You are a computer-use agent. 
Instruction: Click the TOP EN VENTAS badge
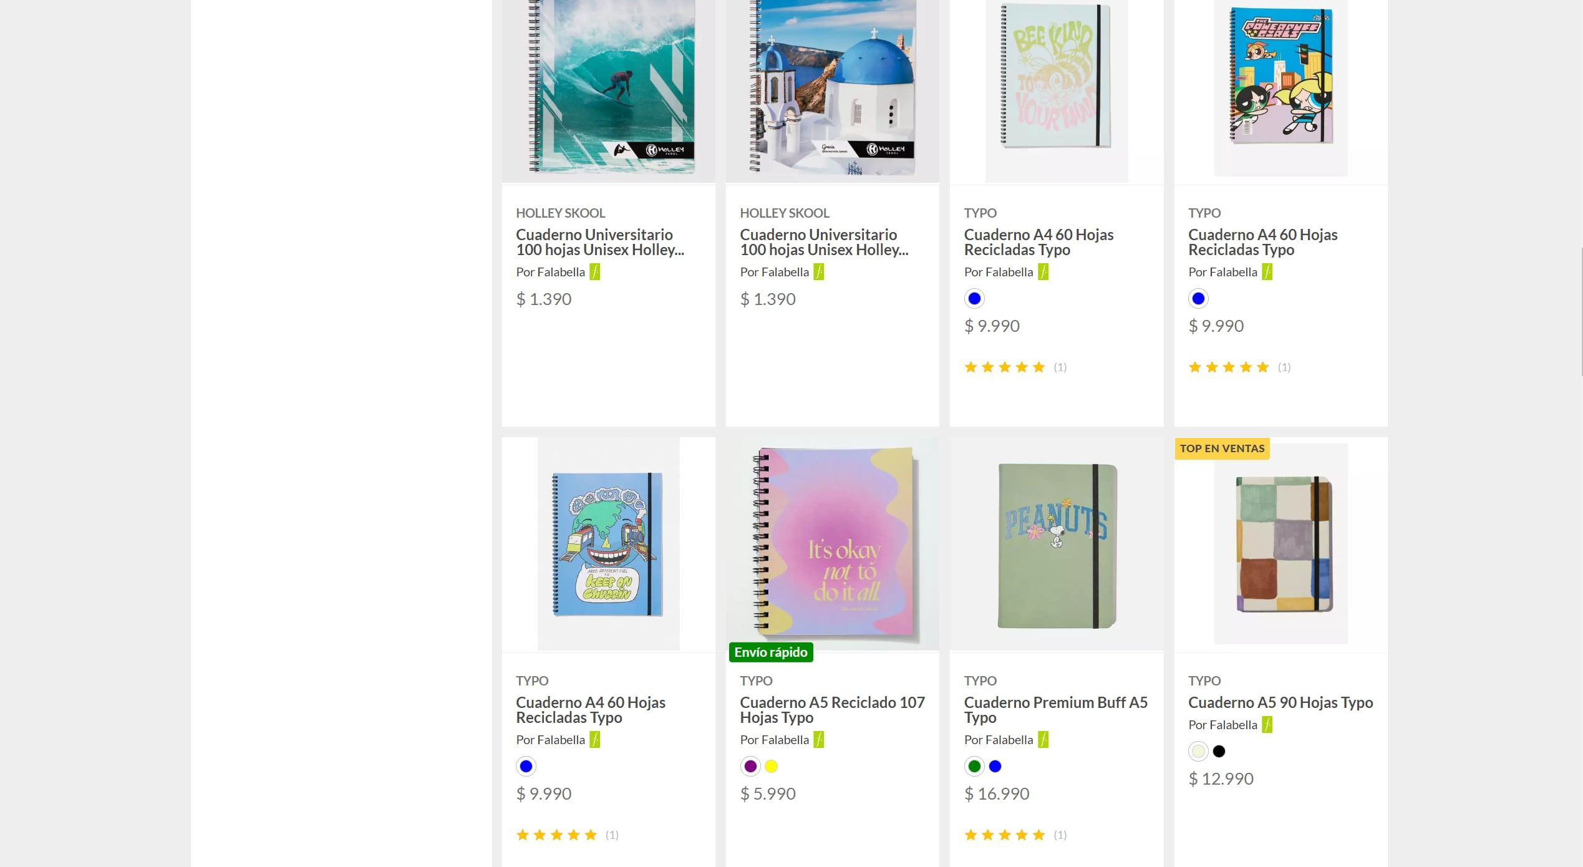click(1222, 448)
